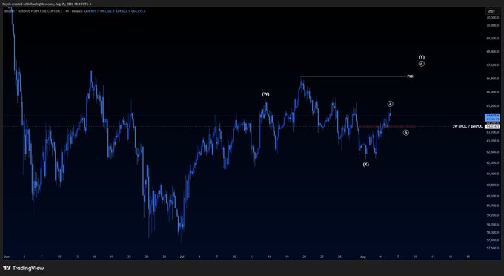Click the 68,400.0 price axis label
Image resolution: width=504 pixels, height=276 pixels.
pos(492,51)
